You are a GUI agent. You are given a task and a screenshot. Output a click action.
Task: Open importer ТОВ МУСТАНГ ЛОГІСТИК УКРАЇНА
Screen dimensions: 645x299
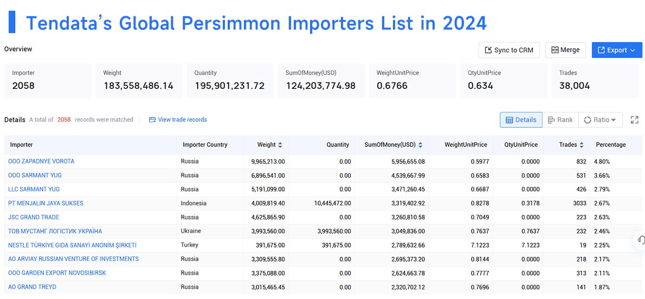55,231
